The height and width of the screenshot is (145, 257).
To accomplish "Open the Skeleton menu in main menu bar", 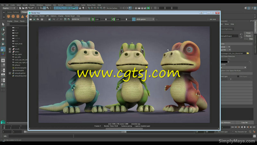I will [48, 5].
